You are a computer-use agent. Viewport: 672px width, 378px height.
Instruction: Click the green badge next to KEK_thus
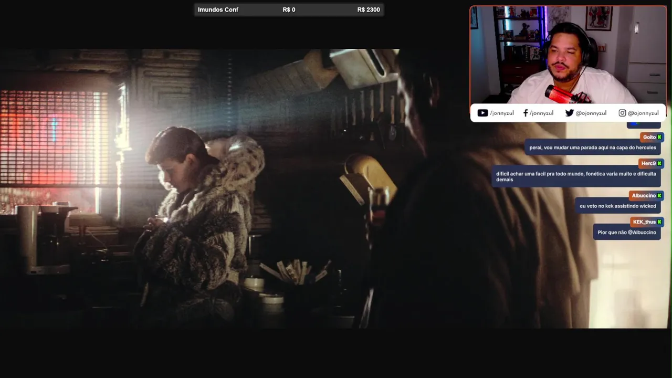point(659,222)
